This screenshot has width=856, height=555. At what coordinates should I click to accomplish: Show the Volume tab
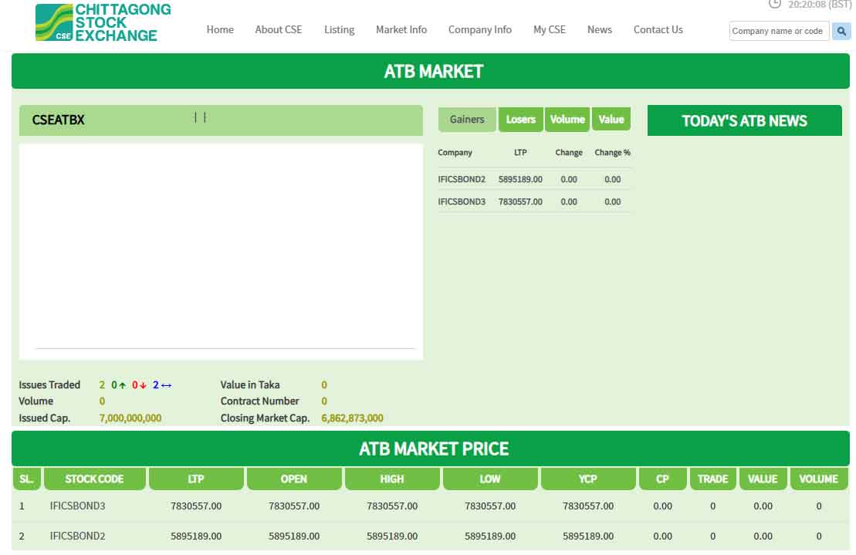coord(567,120)
